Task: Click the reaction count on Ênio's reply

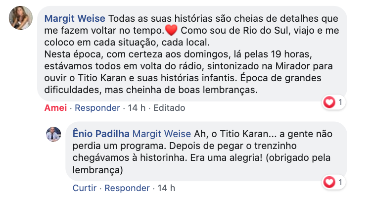Action: click(340, 183)
